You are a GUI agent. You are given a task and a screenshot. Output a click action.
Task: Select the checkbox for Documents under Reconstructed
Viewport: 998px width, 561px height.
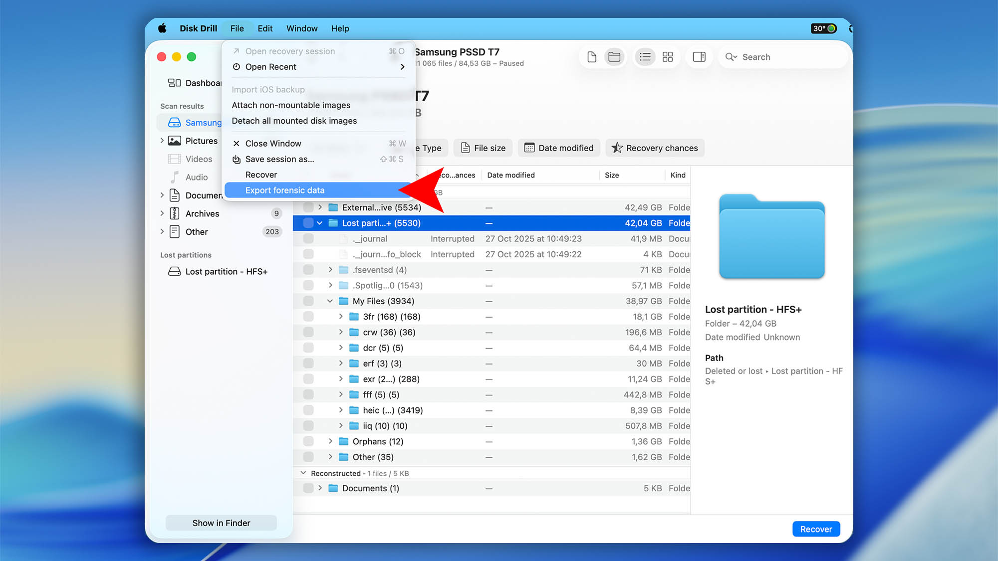click(x=308, y=488)
